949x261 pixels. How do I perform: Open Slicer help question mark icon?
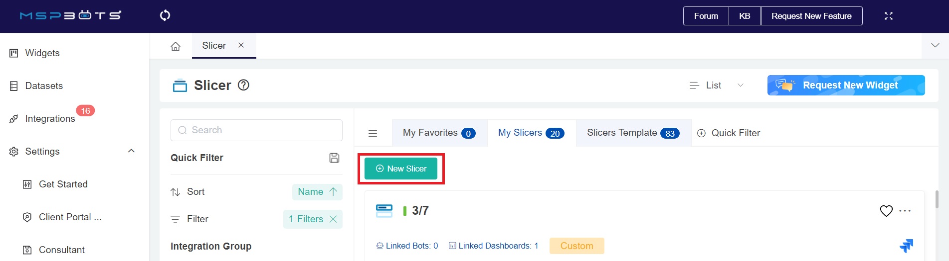point(243,86)
